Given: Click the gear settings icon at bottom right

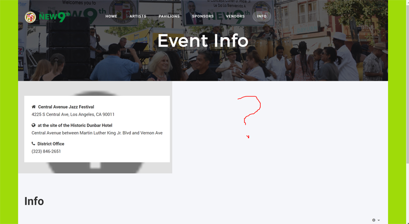Looking at the screenshot, I should (x=374, y=220).
